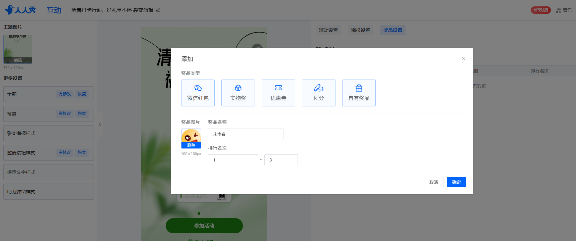Expand the 裂变海报样式 settings section
Viewport: 576px width, 241px height.
pos(49,133)
